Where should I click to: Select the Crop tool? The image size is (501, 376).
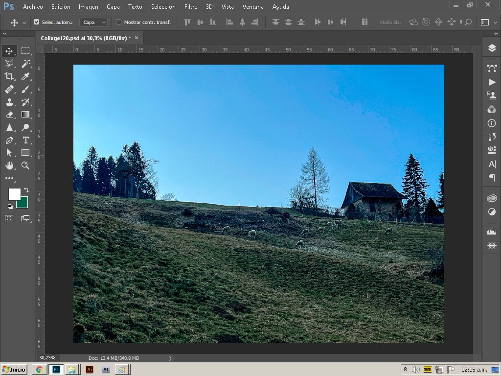9,76
